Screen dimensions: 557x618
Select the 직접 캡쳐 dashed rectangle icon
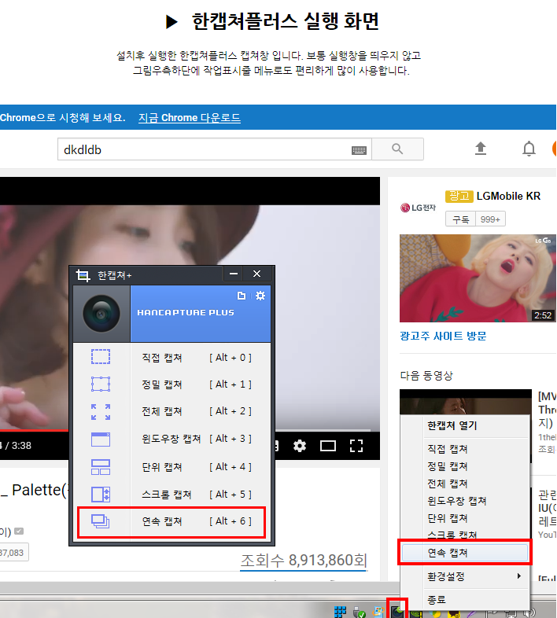[x=101, y=357]
